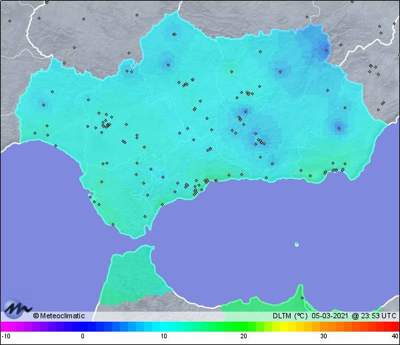Select the DLTM (°C) label
The height and width of the screenshot is (345, 400).
[290, 316]
